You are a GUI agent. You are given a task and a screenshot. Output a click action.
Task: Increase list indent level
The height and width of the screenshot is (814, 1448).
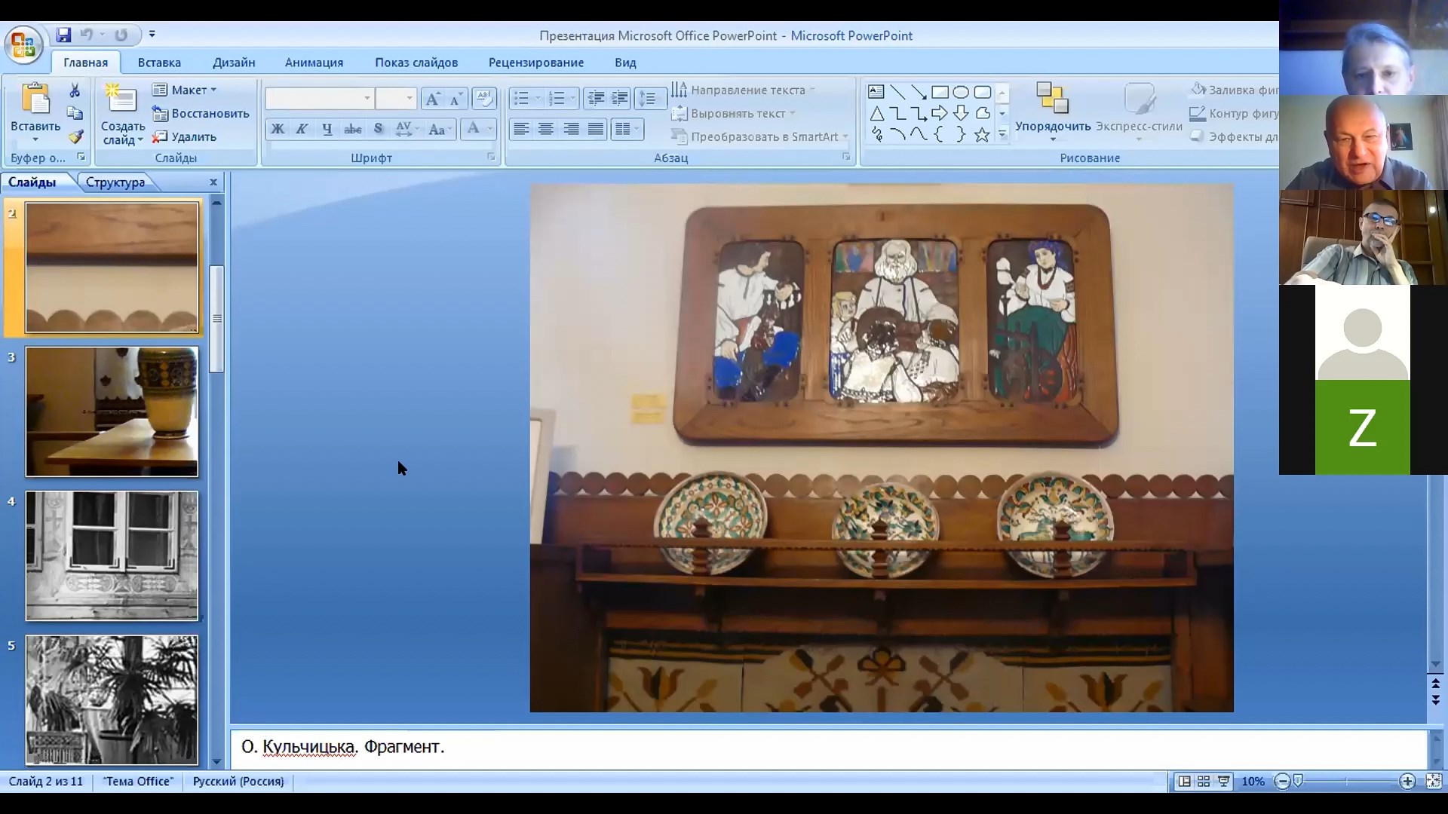point(620,99)
